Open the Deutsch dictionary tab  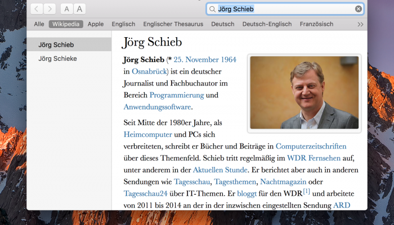click(x=223, y=24)
